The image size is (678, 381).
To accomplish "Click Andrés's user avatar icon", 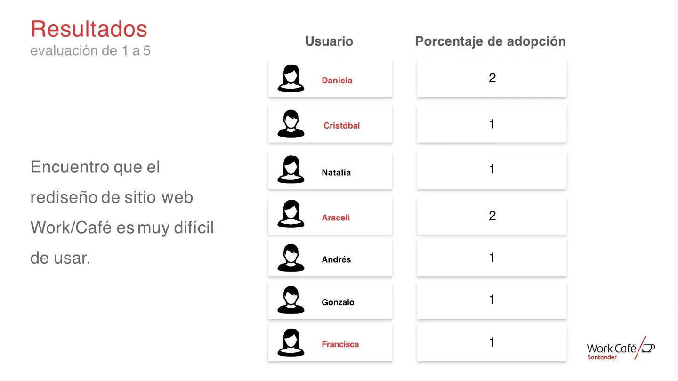I will tap(291, 258).
